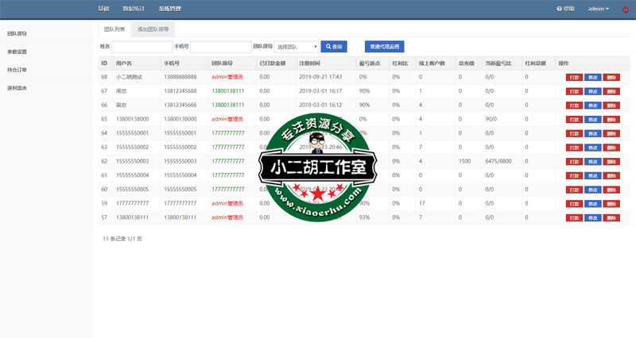Click 打款 for user 小二胡测试 (ID 68)

[574, 77]
